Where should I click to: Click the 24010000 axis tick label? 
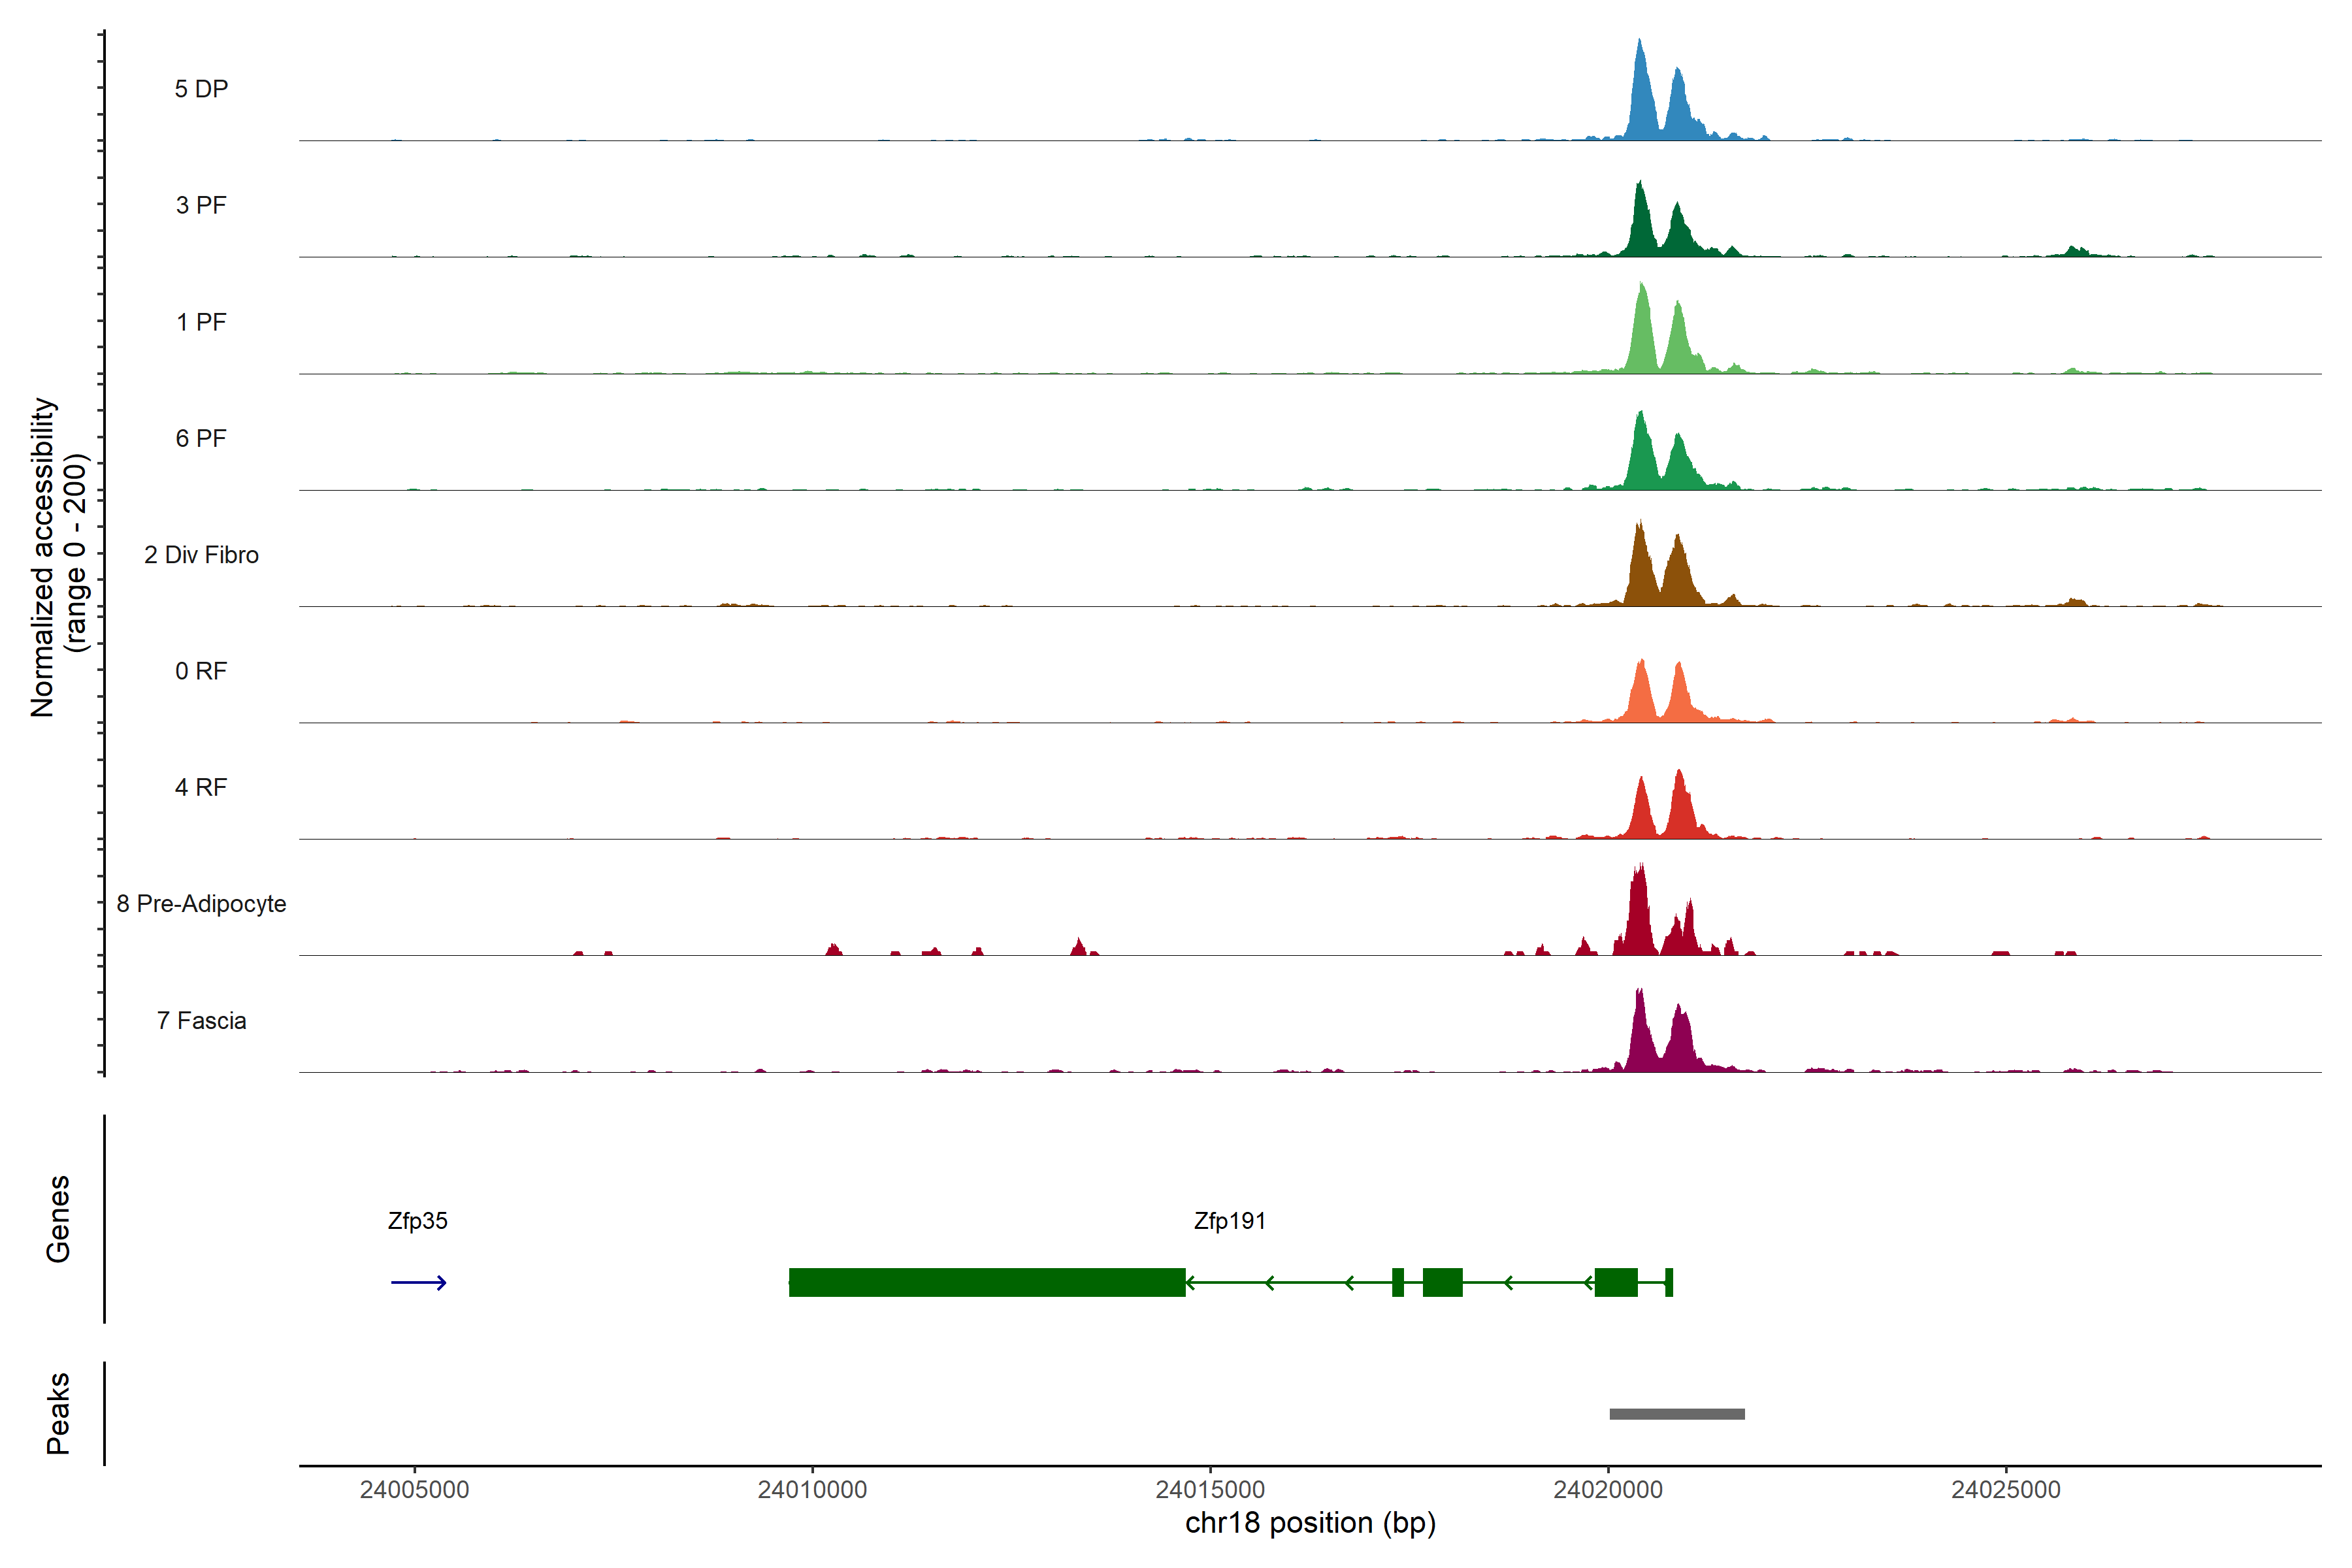(812, 1489)
